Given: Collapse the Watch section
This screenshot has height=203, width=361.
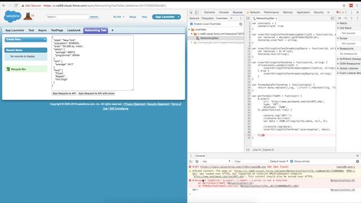Looking at the screenshot, I should pyautogui.click(x=338, y=23).
